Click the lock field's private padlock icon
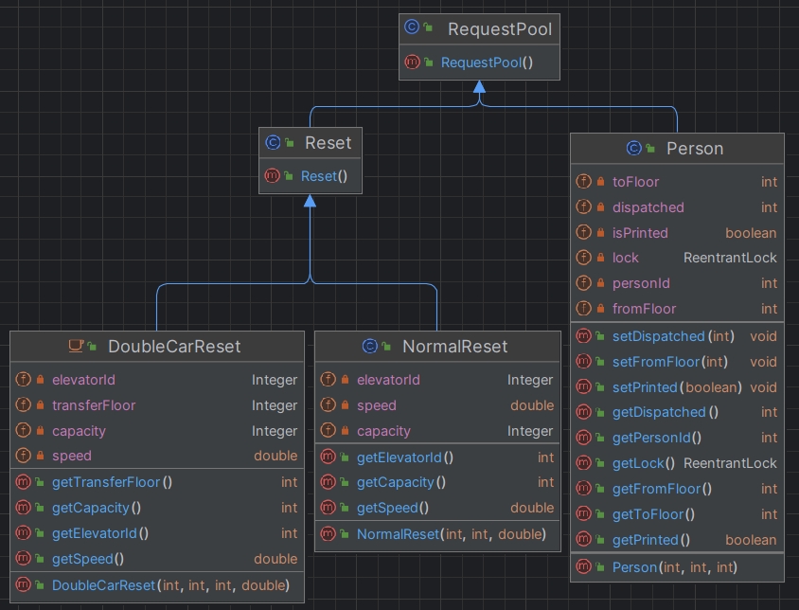Screen dimensions: 799x610 coord(601,258)
